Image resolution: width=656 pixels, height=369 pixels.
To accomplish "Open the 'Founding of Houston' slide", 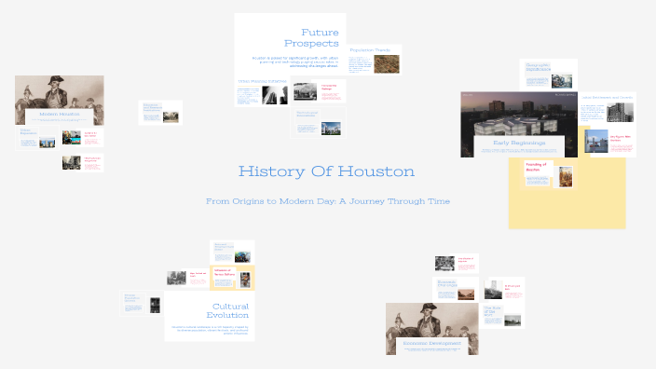I will [x=549, y=175].
